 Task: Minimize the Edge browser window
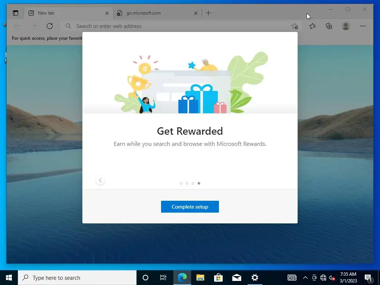[x=330, y=9]
